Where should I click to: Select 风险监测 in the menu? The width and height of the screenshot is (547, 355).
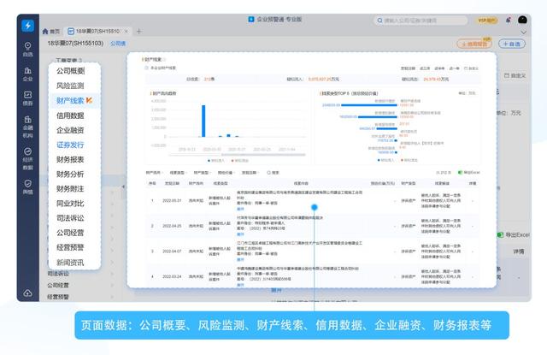[70, 86]
